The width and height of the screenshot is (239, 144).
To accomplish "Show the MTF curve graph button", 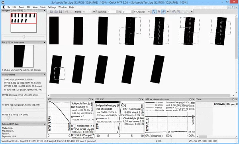I will (x=154, y=12).
